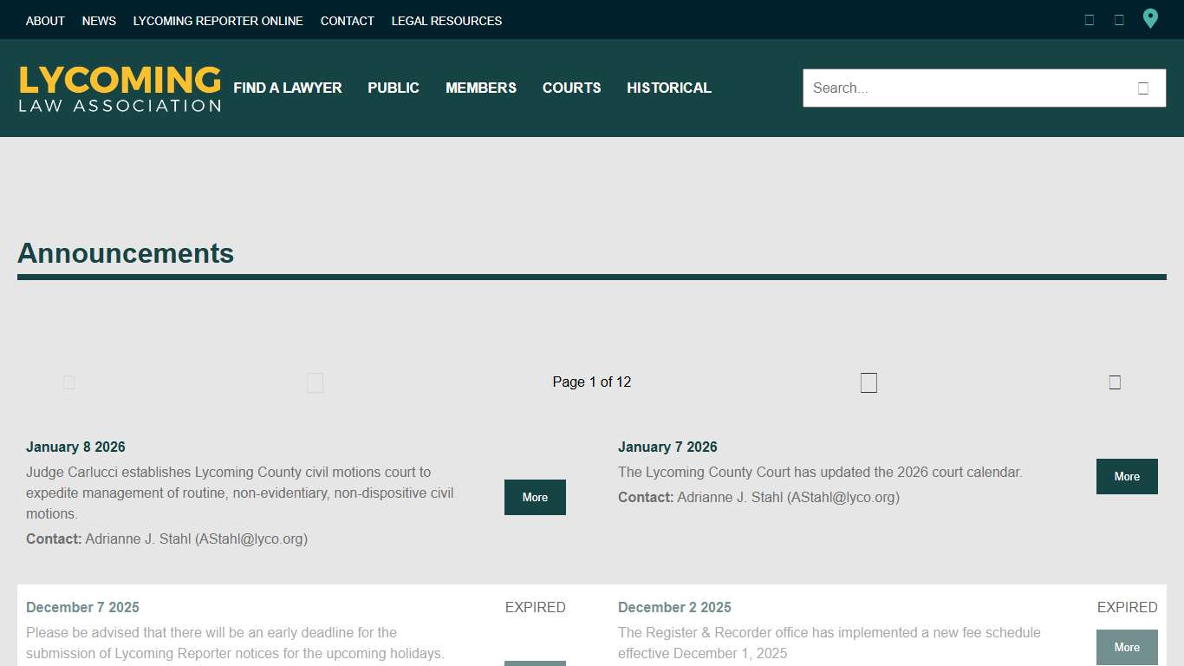Click the Contact link in top bar

(348, 21)
